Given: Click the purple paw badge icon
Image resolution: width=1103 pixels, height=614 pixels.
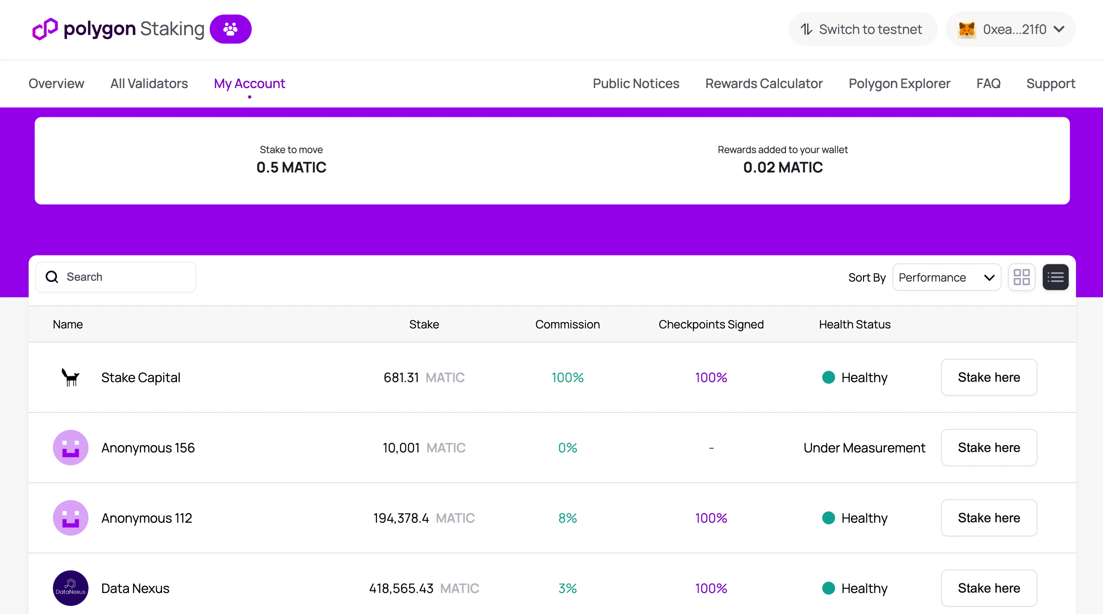Looking at the screenshot, I should (x=230, y=29).
